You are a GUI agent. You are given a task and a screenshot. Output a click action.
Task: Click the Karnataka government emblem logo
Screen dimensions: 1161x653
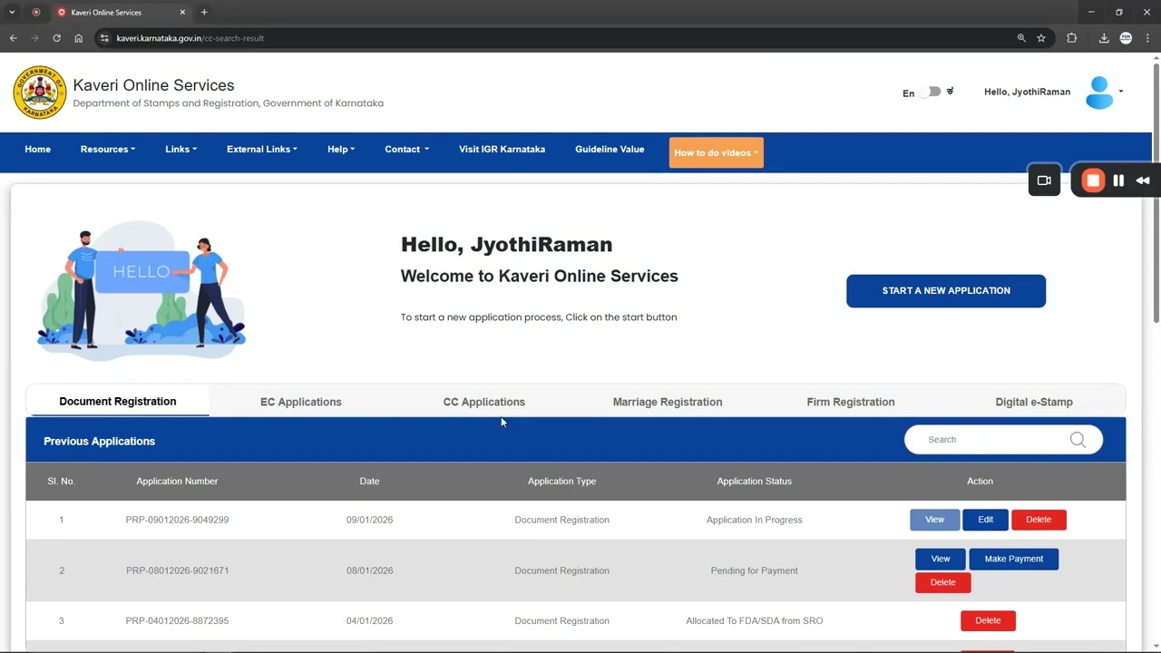40,93
